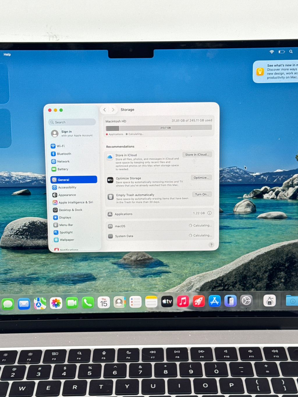Click the "Store in iCloud..." button
Viewport: 298px width, 397px height.
[x=197, y=155]
